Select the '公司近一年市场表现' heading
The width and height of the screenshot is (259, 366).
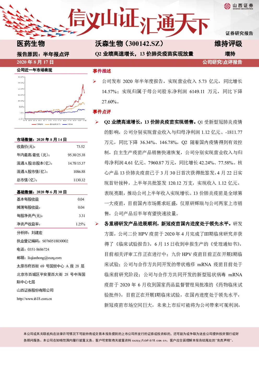pos(34,70)
